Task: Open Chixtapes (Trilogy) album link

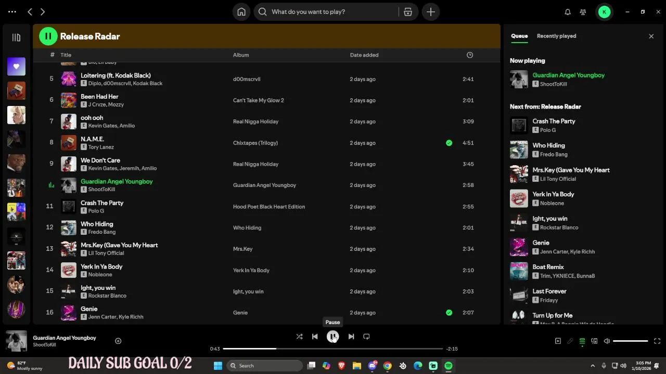Action: (255, 143)
